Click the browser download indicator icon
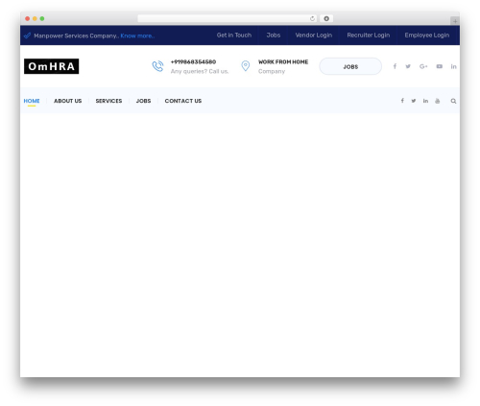The height and width of the screenshot is (406, 480). (x=326, y=18)
